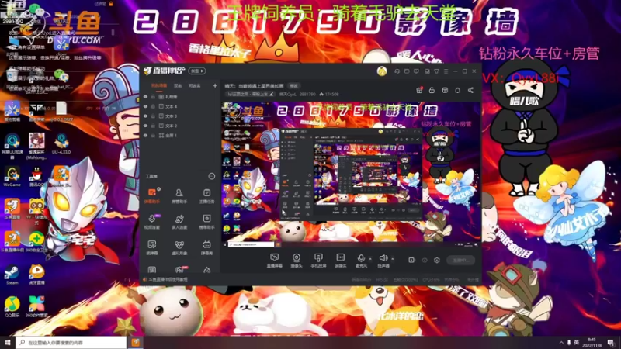Add a 摄像头 camera source
Screen dimensions: 621x349
pos(297,261)
